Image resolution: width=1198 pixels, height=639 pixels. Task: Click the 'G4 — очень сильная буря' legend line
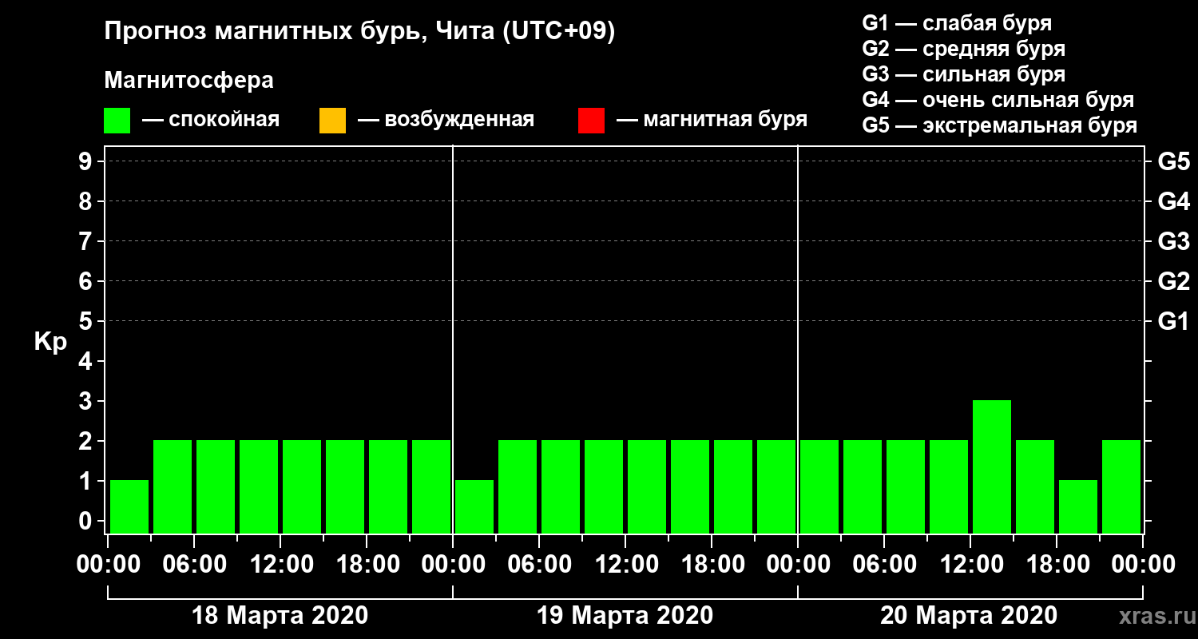[x=998, y=100]
